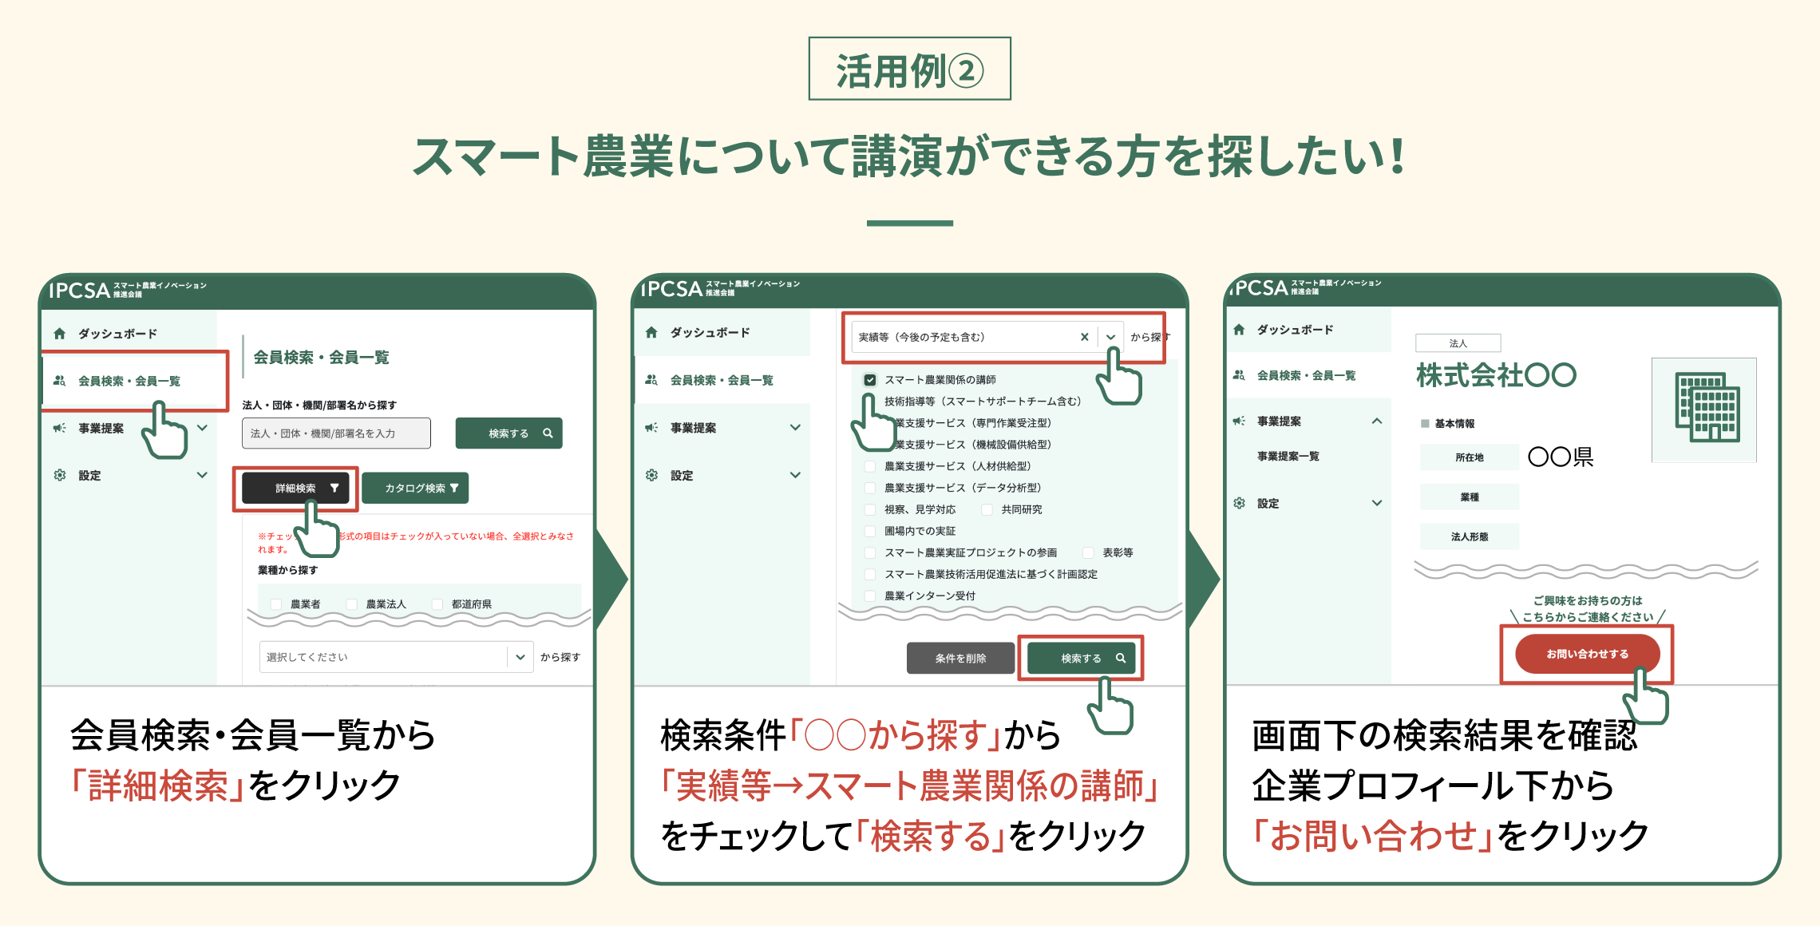This screenshot has height=926, width=1820.
Task: Open 事業提案一覧 submenu item
Action: [1288, 456]
